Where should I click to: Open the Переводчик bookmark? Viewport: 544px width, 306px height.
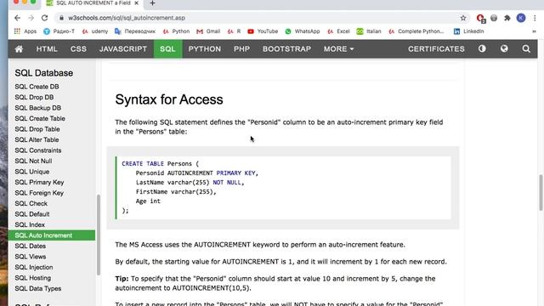coord(135,31)
